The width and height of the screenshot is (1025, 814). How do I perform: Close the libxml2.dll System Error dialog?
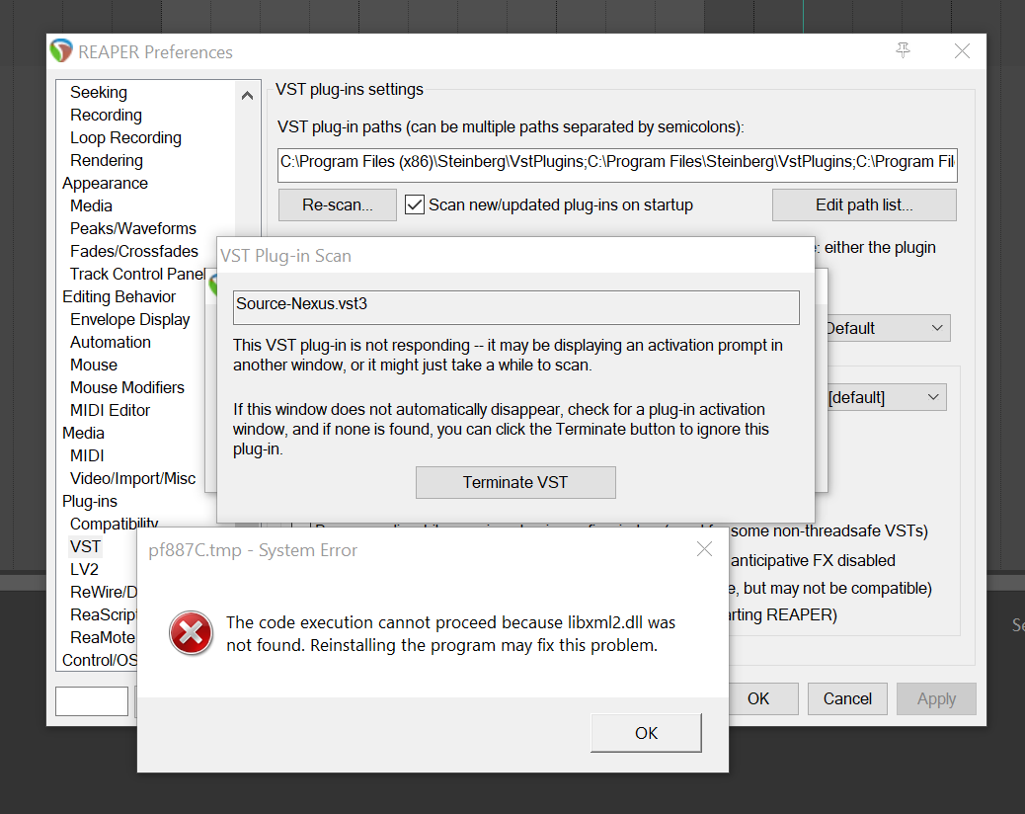pyautogui.click(x=704, y=549)
